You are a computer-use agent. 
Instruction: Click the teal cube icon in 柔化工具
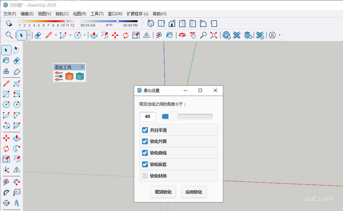click(80, 77)
